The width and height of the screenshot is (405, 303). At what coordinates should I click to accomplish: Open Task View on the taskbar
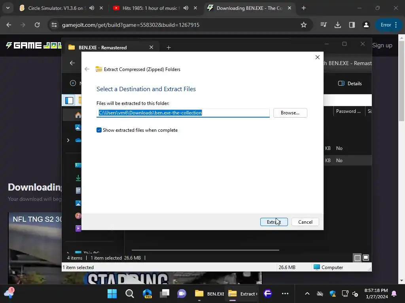[164, 294]
